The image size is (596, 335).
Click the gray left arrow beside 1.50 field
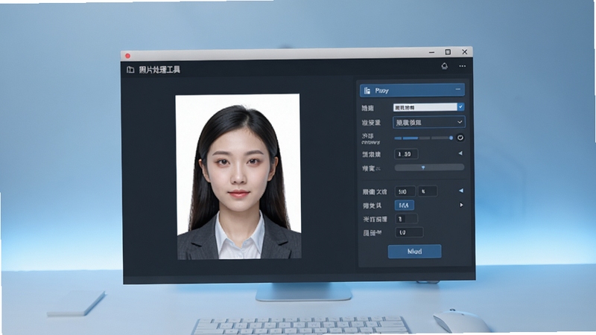[460, 153]
